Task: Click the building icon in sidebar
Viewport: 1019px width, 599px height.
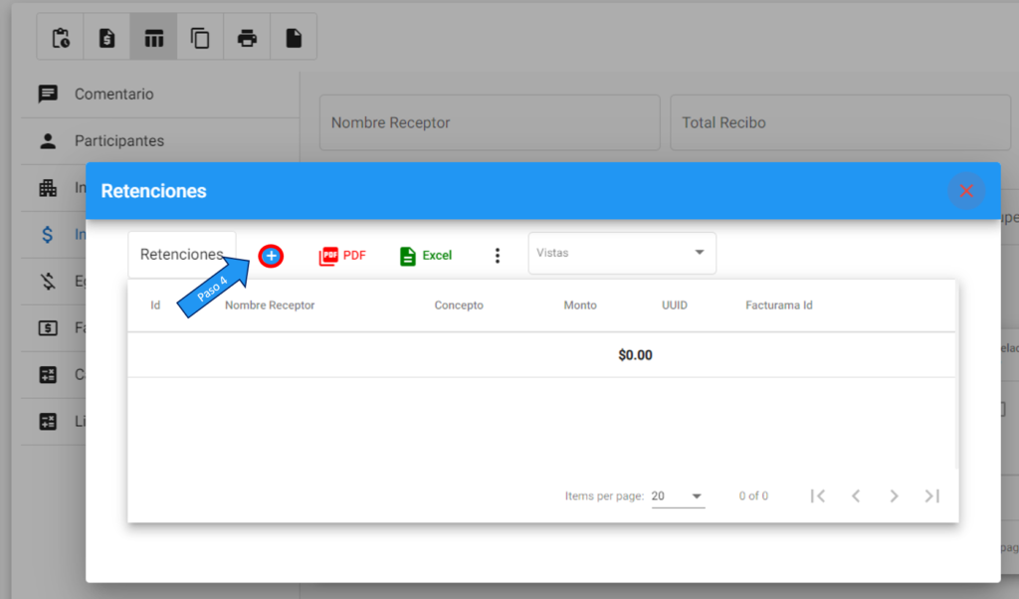Action: tap(48, 188)
